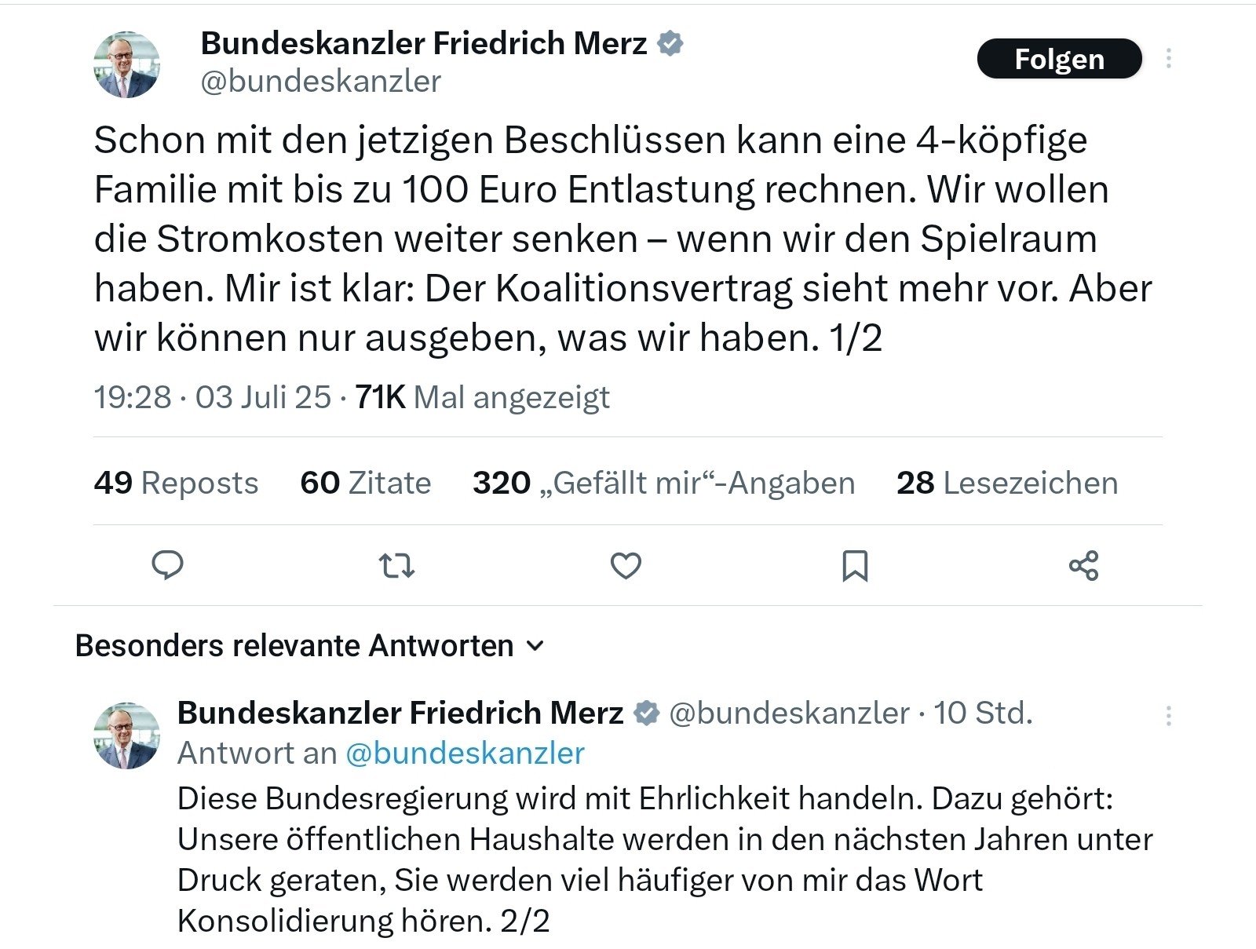Click the share icon
The height and width of the screenshot is (949, 1256).
click(x=1084, y=565)
